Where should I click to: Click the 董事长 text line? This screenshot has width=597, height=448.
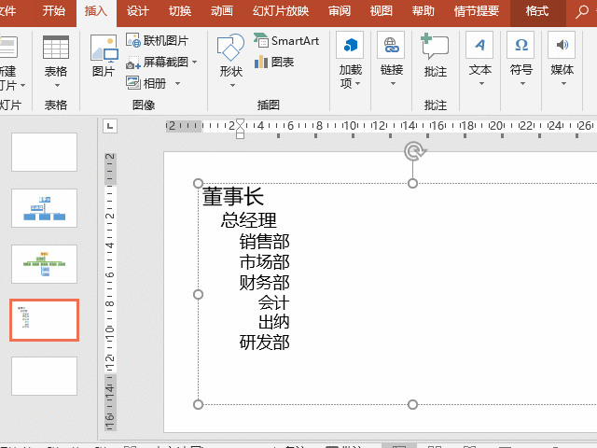[x=233, y=197]
